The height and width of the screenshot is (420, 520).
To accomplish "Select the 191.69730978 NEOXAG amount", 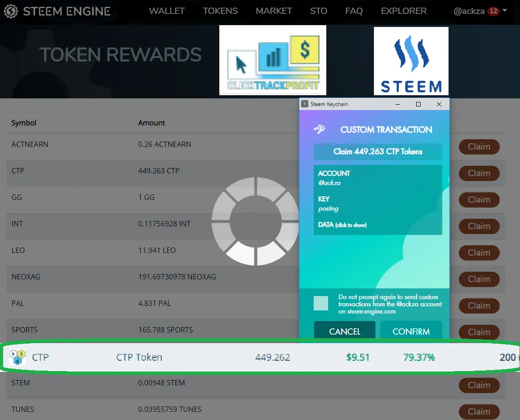I will 177,277.
